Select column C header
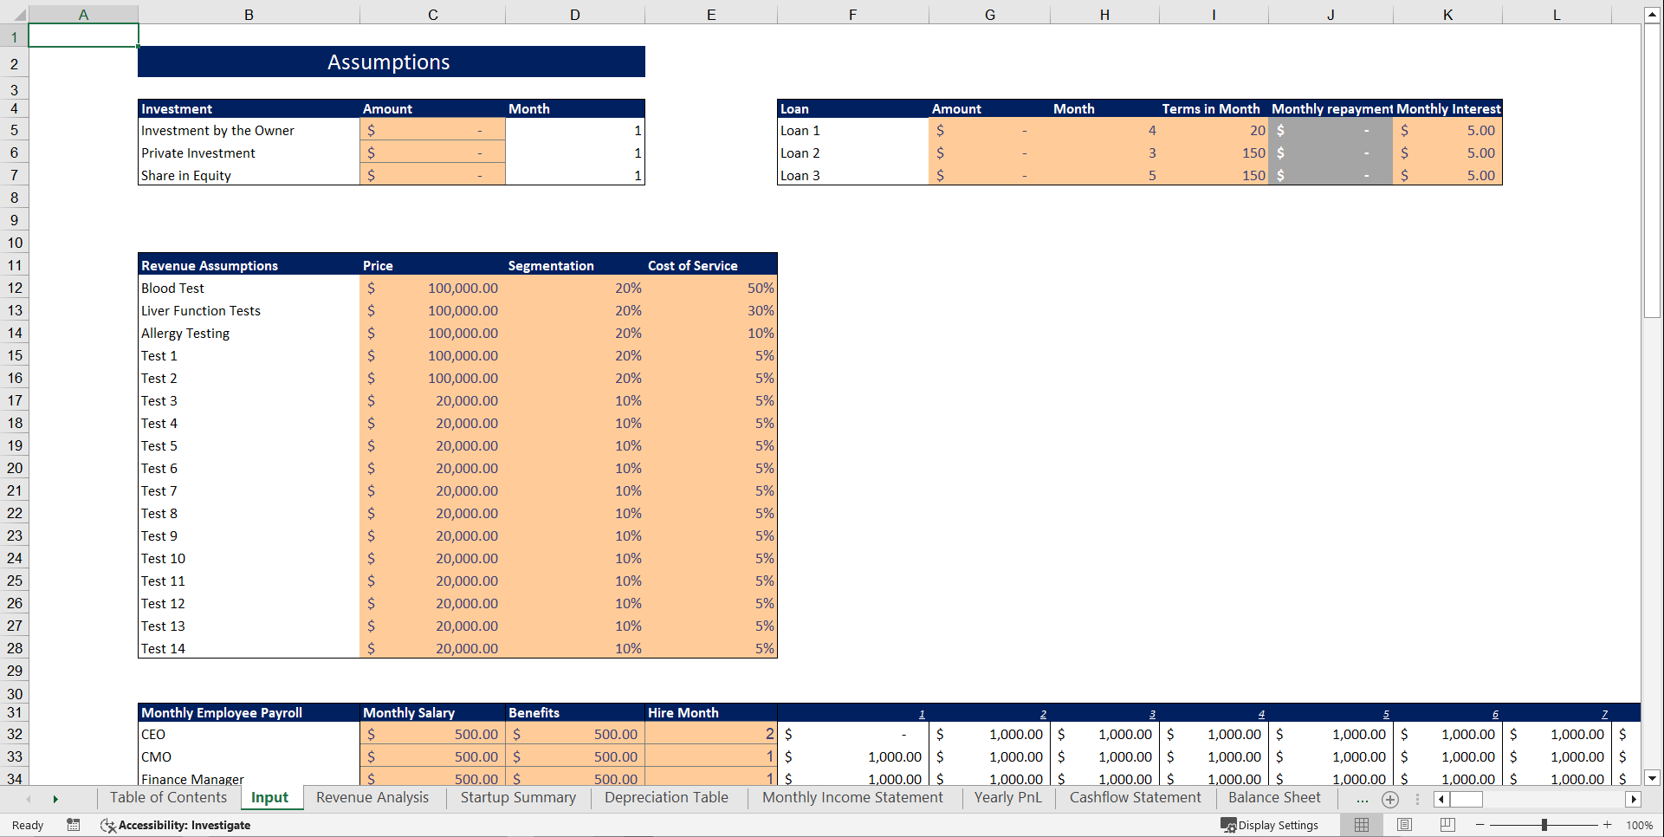This screenshot has width=1664, height=837. (x=432, y=15)
